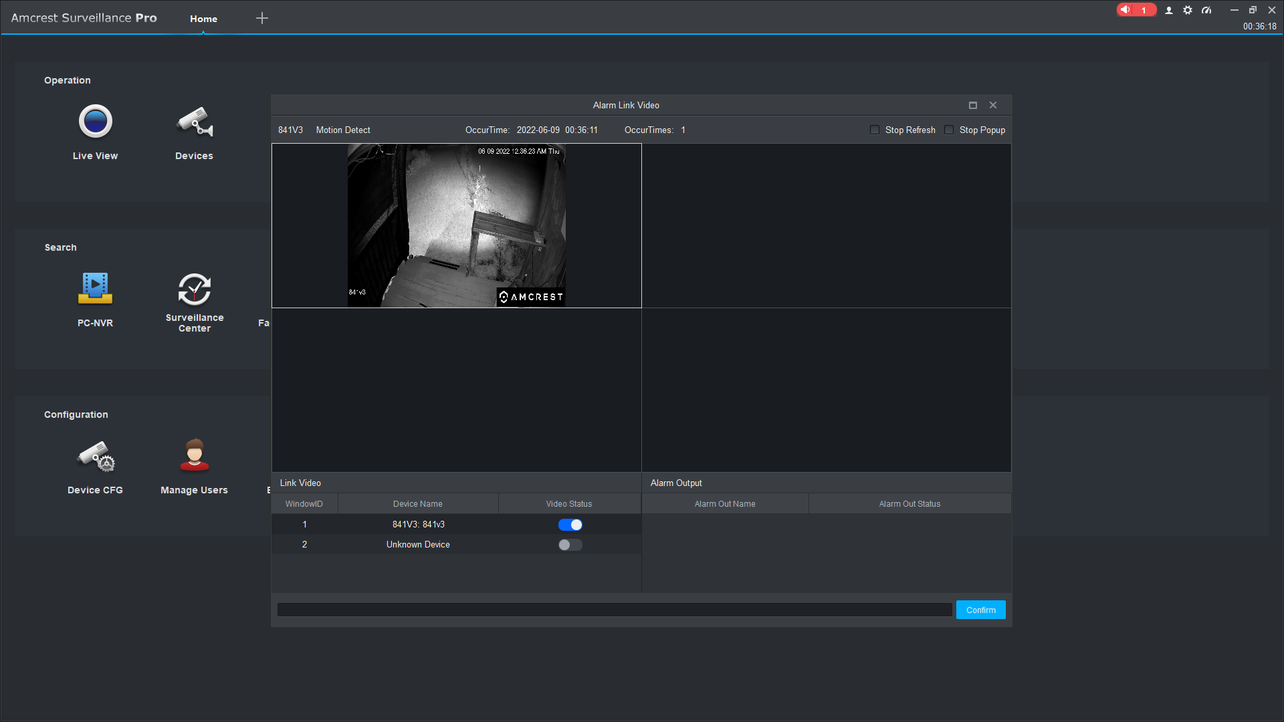Add a new tab with plus icon
This screenshot has height=722, width=1284.
click(262, 18)
